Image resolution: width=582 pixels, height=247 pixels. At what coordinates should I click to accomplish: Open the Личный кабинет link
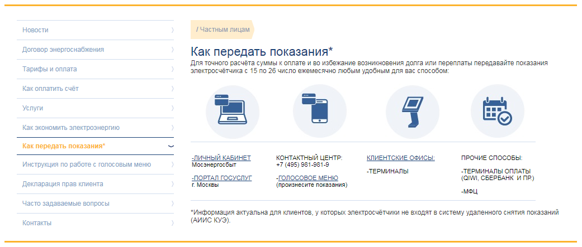(221, 158)
